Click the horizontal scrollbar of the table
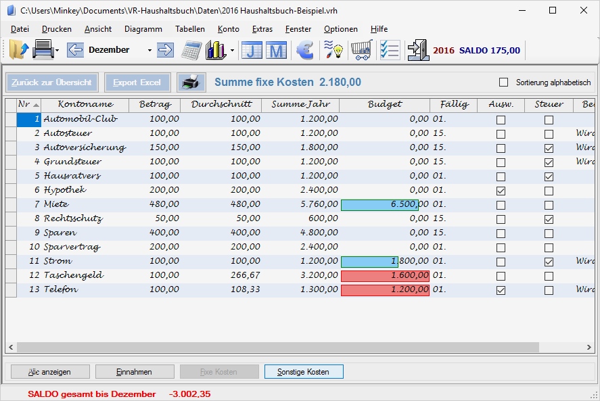This screenshot has width=600, height=401. coord(277,347)
